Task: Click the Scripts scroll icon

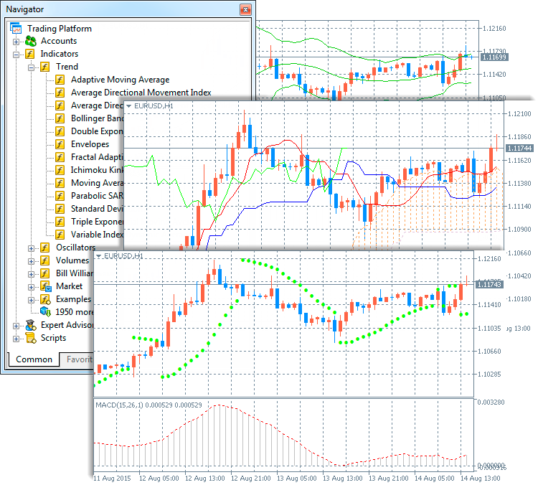Action: pyautogui.click(x=30, y=338)
